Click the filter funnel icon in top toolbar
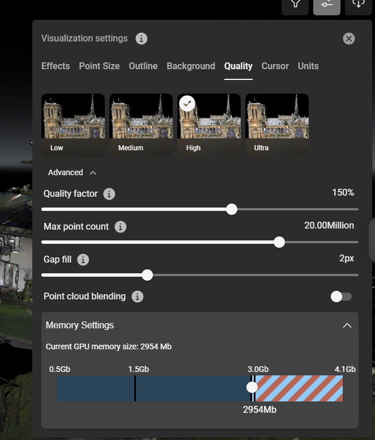This screenshot has width=375, height=440. click(x=295, y=4)
